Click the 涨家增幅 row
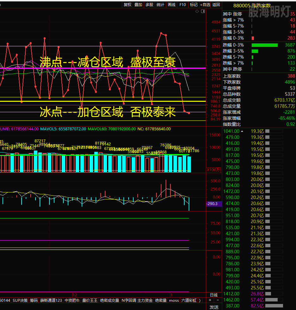Viewport: 296px width, 310px height. (x=259, y=118)
